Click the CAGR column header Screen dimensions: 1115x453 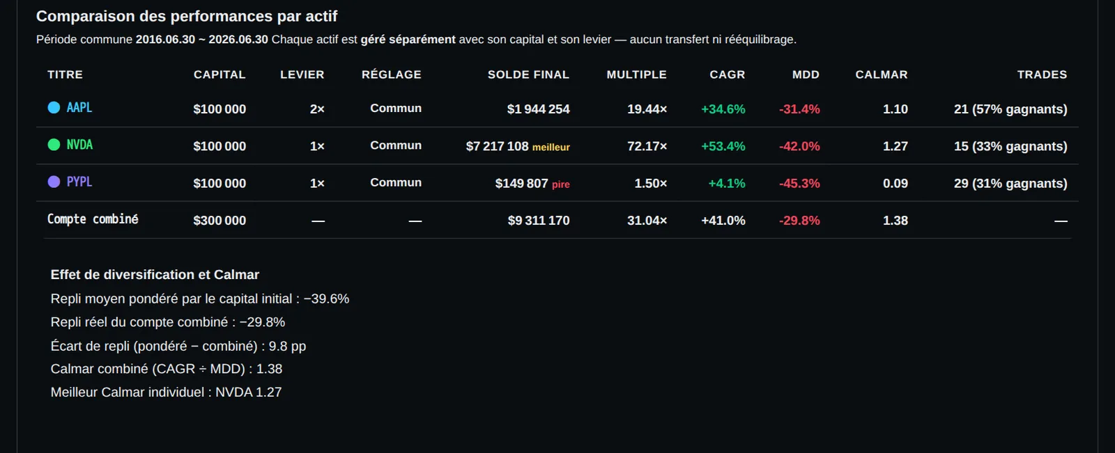728,74
